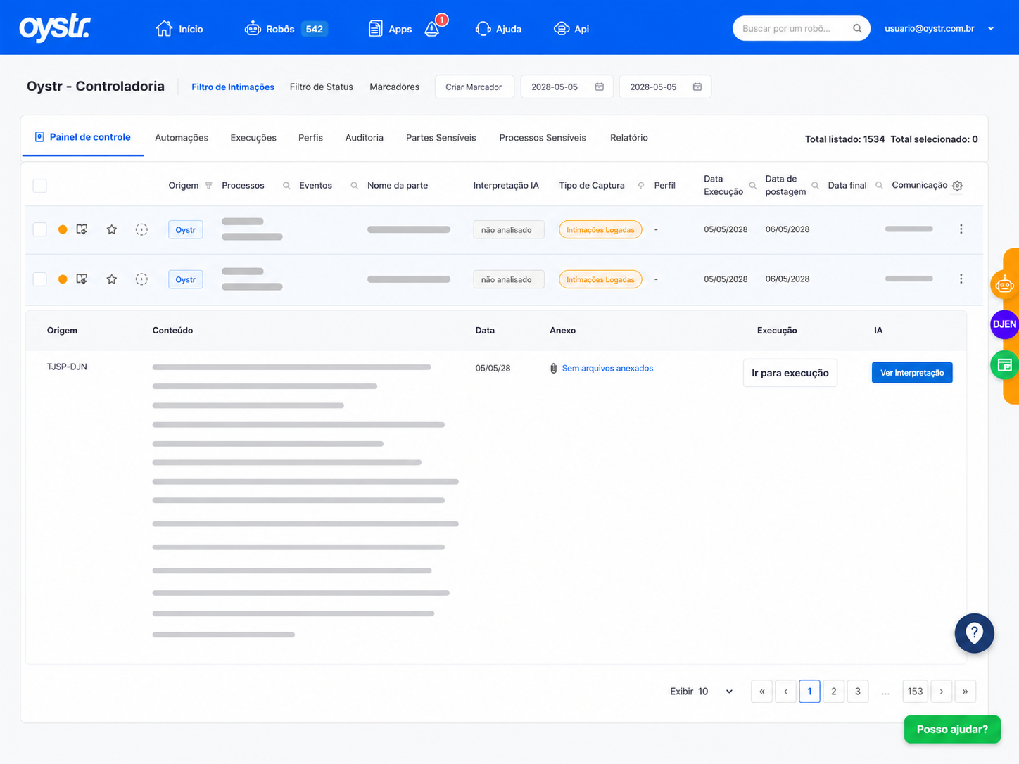Open the Relatório tab

click(629, 138)
